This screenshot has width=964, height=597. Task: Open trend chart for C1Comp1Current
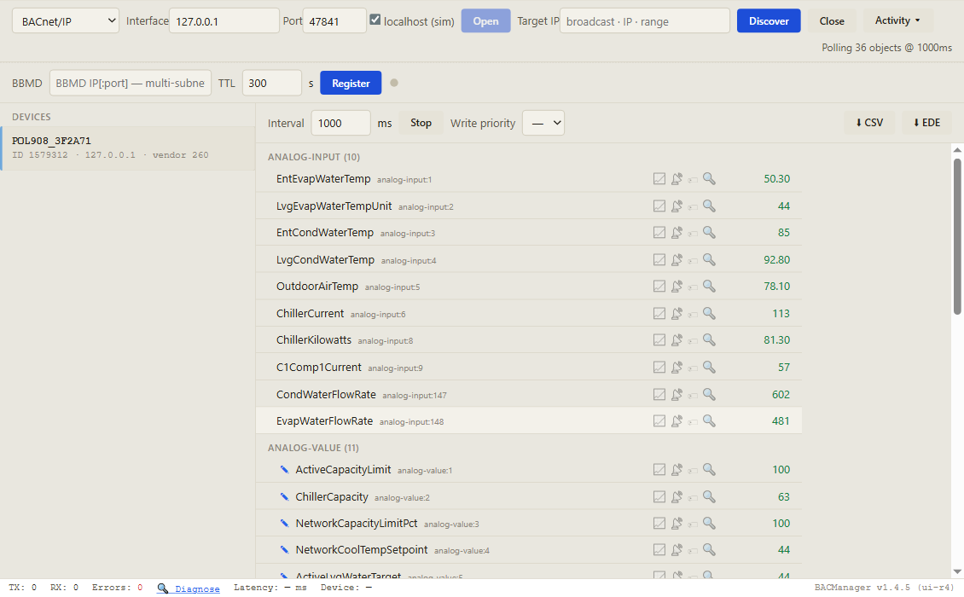tap(659, 367)
